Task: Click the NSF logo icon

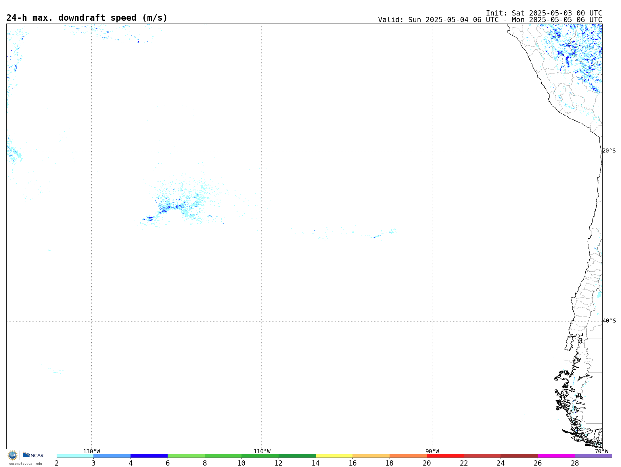Action: tap(13, 455)
